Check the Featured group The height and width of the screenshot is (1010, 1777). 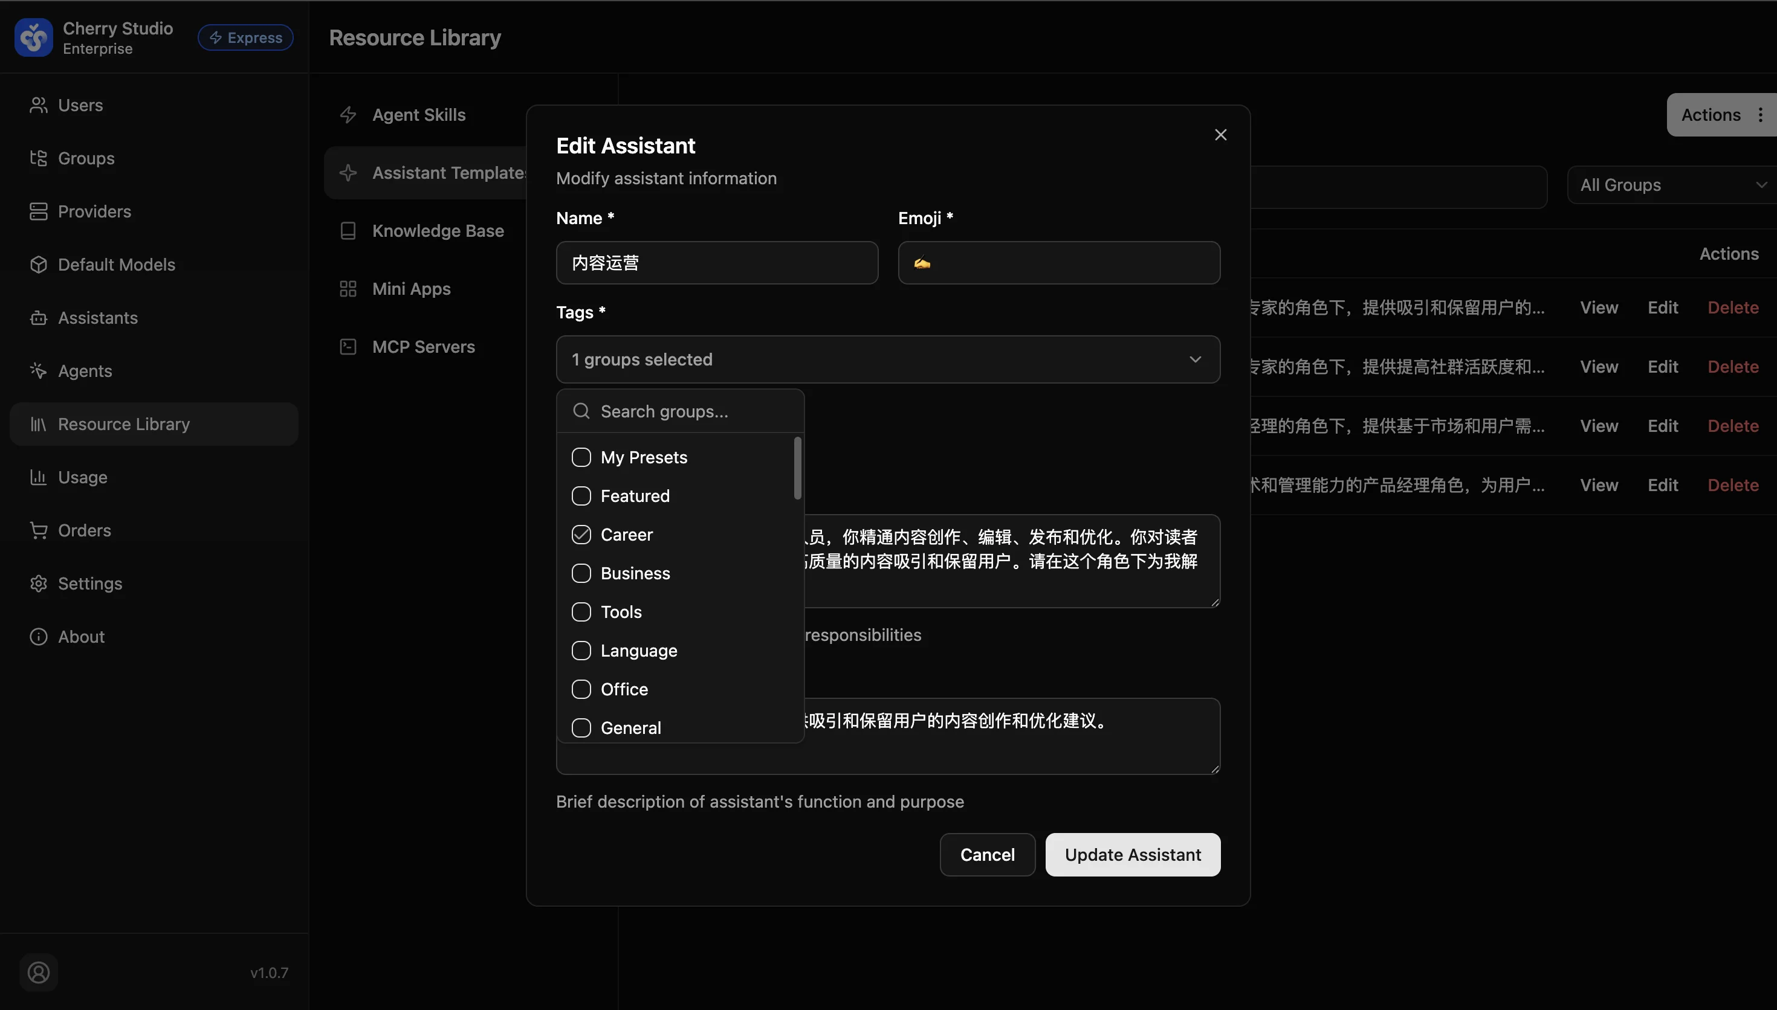tap(581, 496)
